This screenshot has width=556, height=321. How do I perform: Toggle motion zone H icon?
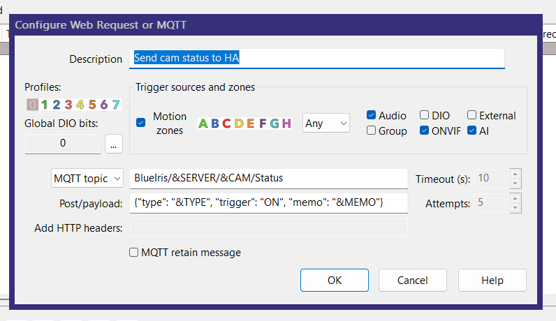[286, 124]
